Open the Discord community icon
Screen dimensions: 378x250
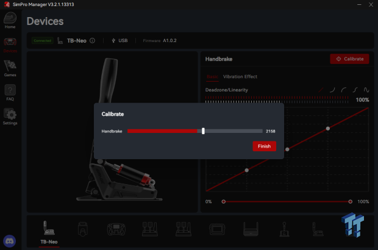pyautogui.click(x=9, y=241)
